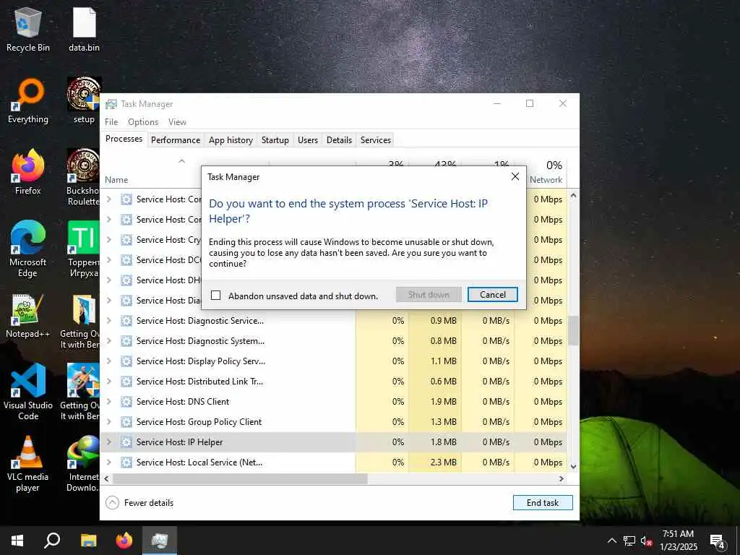Select Buckshot Roulette desktop icon

tap(83, 178)
